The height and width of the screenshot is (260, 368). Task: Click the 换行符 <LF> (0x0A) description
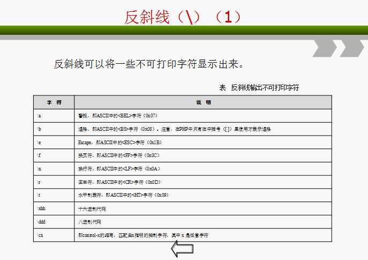(x=203, y=169)
